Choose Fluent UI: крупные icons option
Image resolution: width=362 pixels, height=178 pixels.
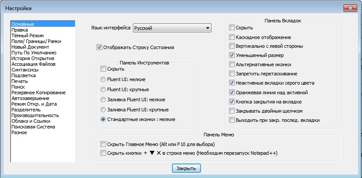(x=104, y=89)
